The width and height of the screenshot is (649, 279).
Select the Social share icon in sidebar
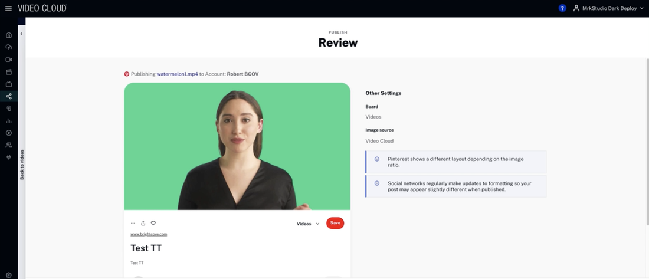pyautogui.click(x=9, y=96)
